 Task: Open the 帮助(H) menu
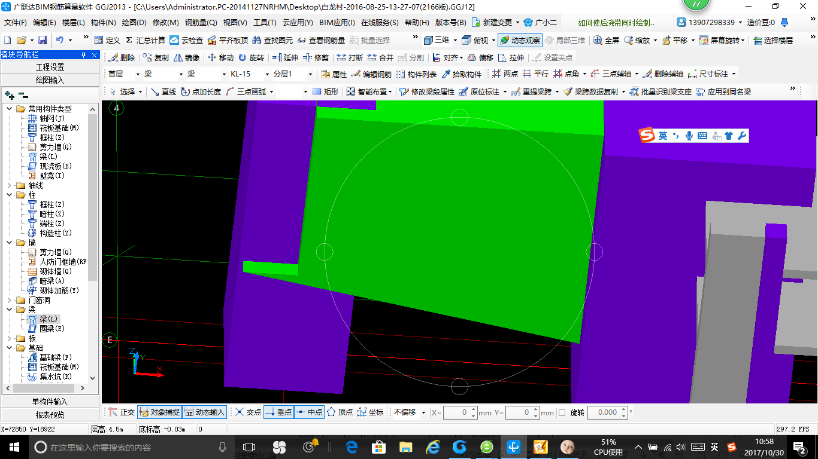(x=417, y=22)
